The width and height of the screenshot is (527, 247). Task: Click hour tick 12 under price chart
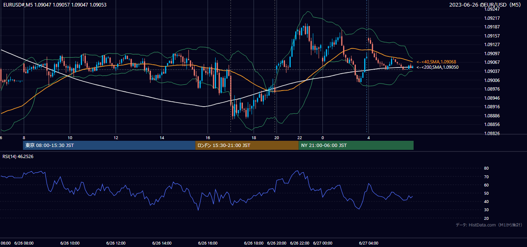[116, 138]
